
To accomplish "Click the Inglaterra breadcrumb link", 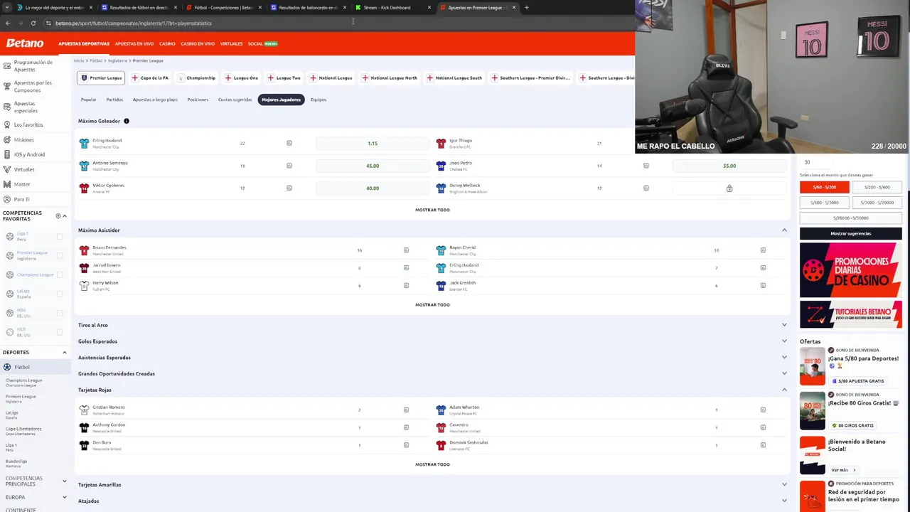I will click(x=117, y=60).
